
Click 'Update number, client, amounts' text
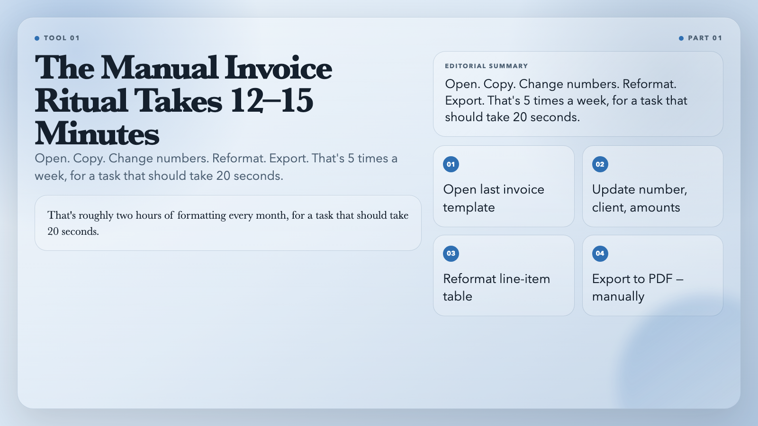coord(640,198)
